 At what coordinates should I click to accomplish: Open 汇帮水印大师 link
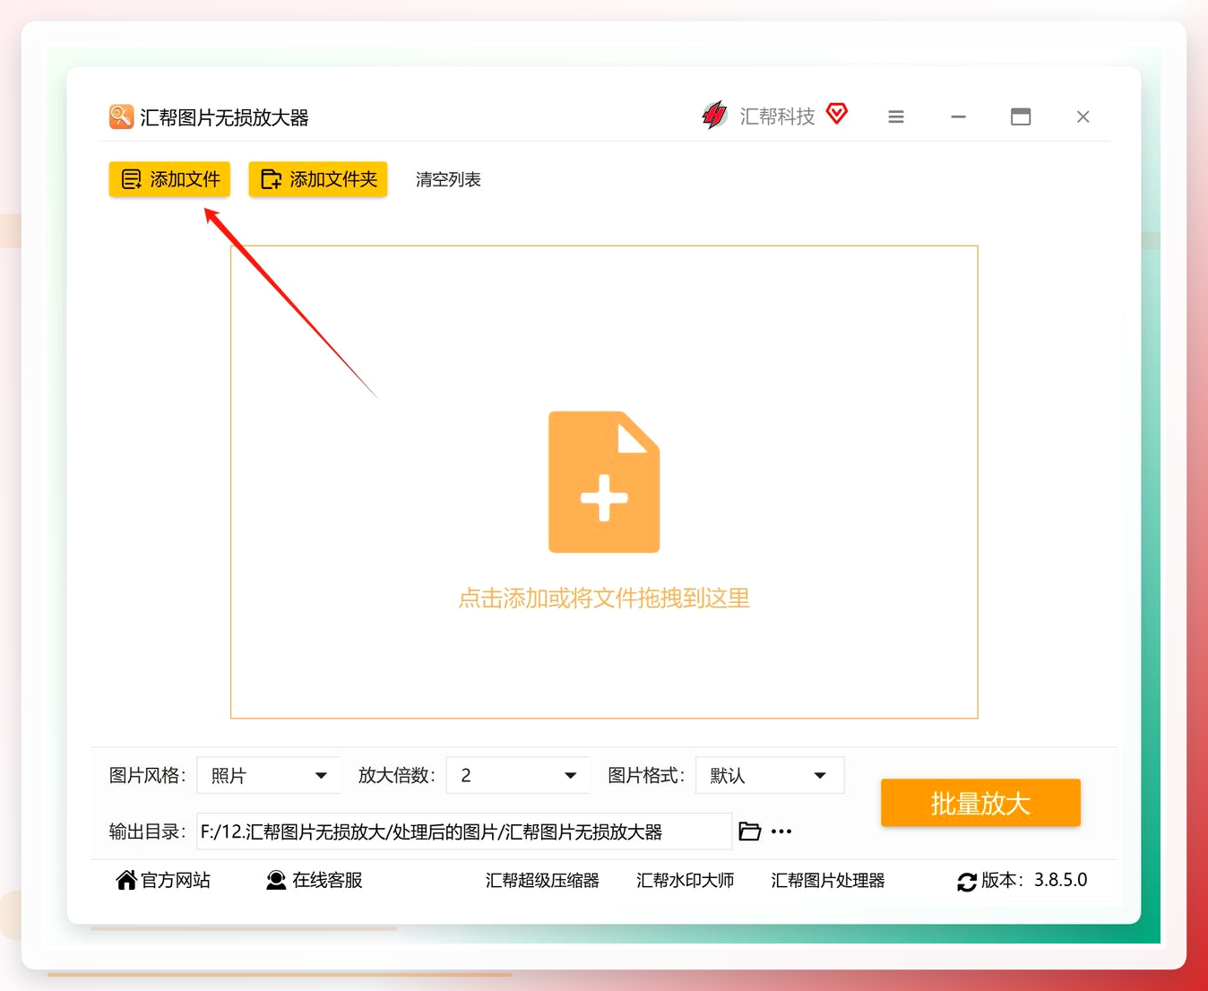[685, 881]
